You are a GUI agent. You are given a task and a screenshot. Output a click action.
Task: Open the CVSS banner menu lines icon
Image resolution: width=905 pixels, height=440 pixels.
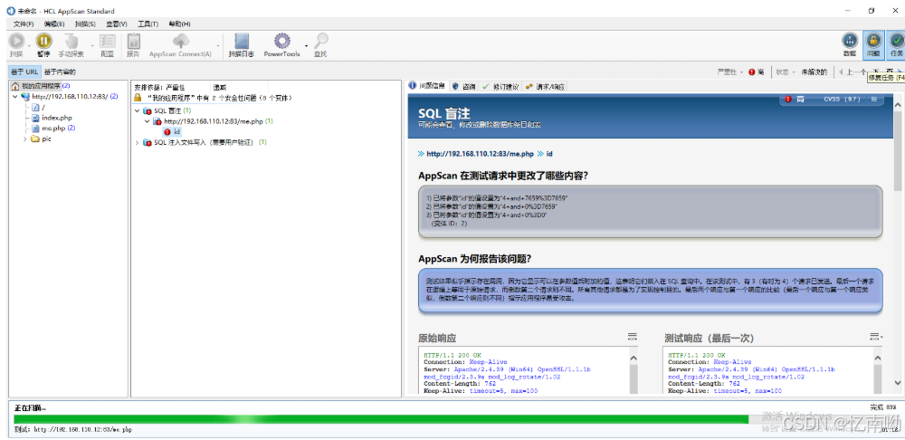(874, 100)
